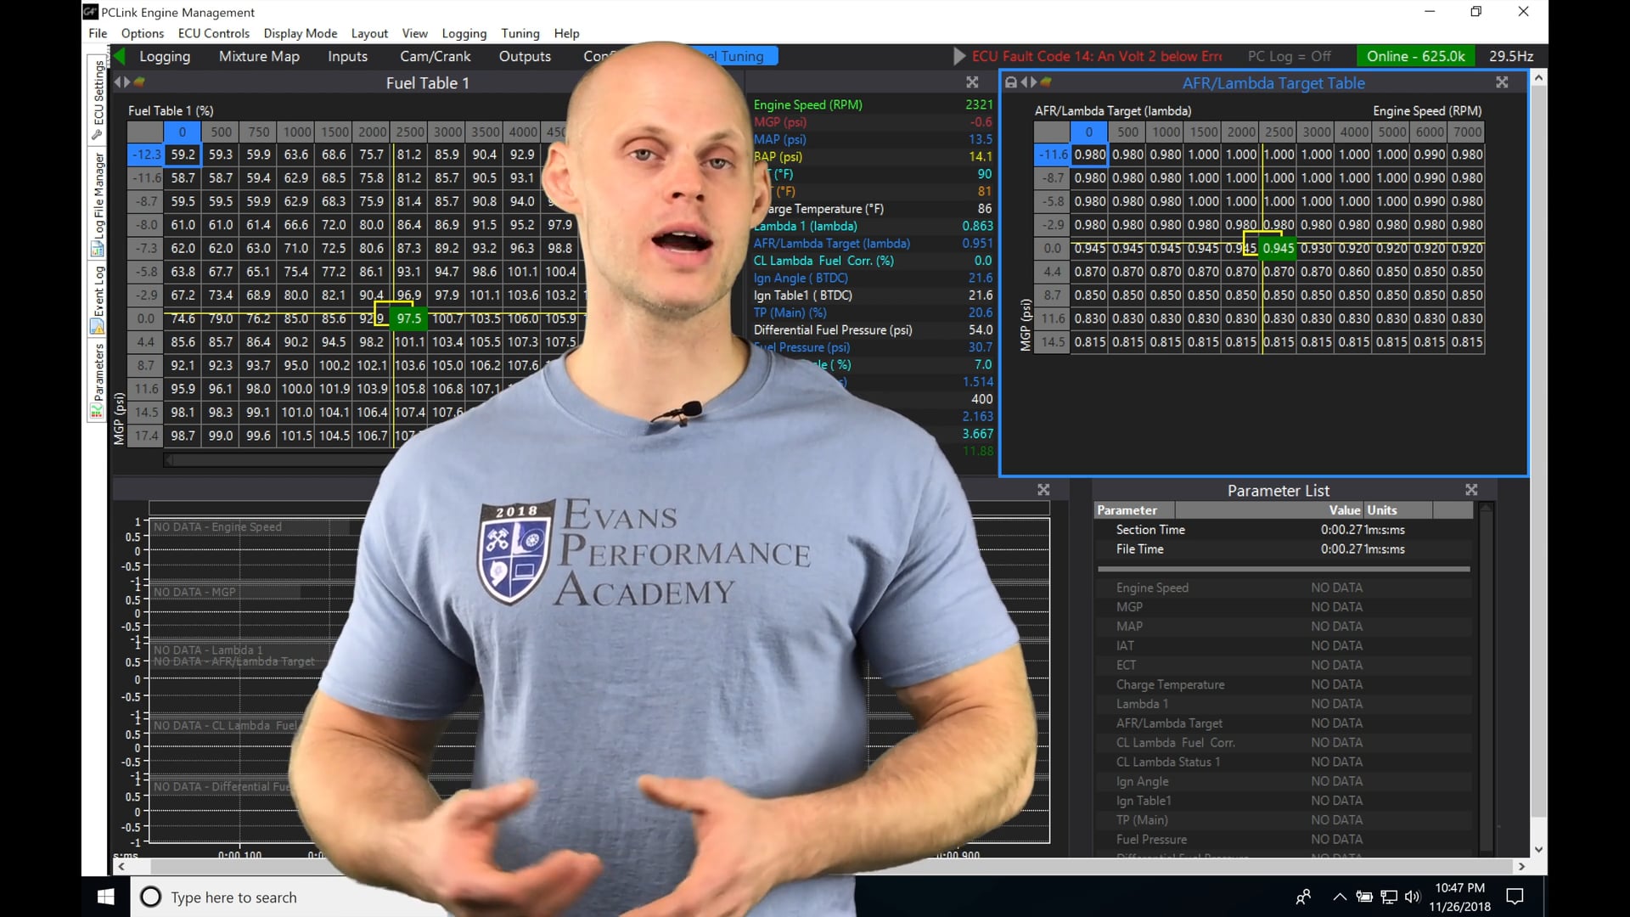
Task: Maximize the Fuel Table 1 window
Action: pyautogui.click(x=971, y=82)
